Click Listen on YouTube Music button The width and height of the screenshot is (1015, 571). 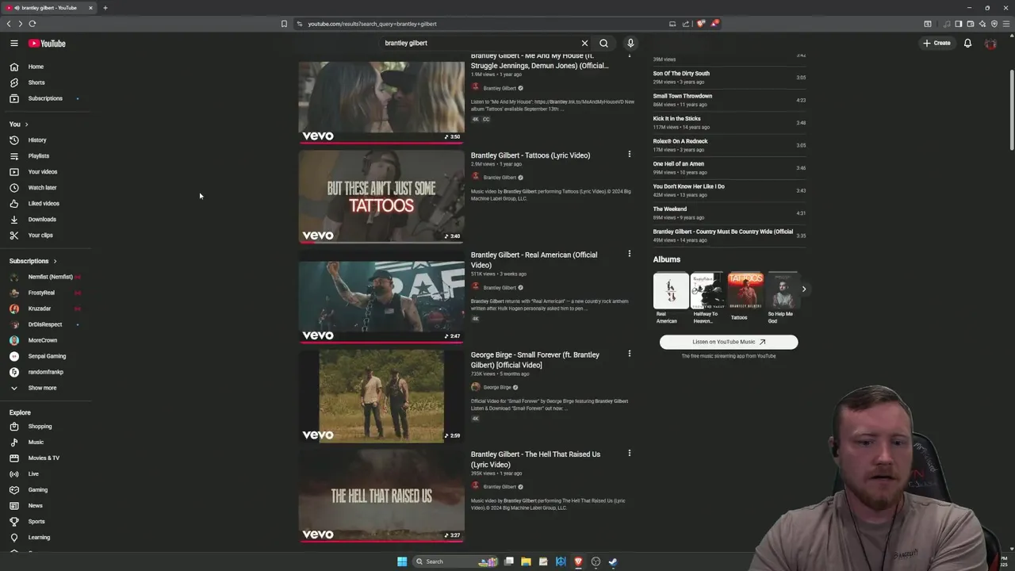(729, 342)
